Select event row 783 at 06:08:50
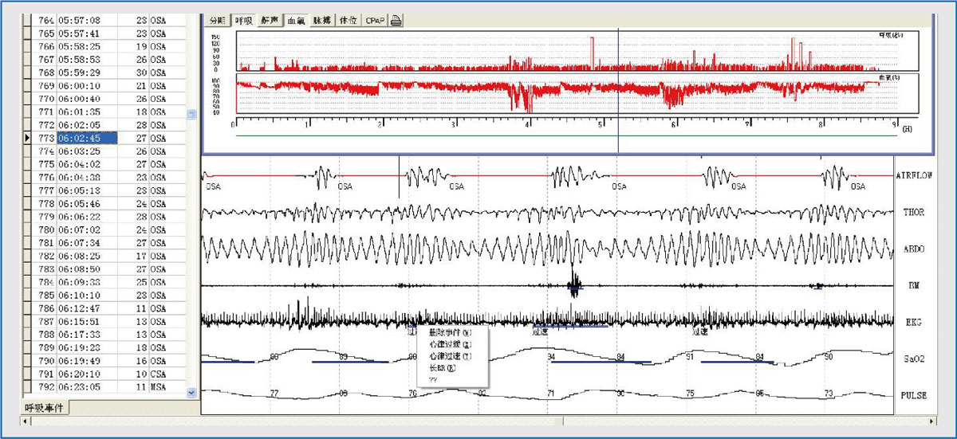The width and height of the screenshot is (957, 439). [104, 269]
